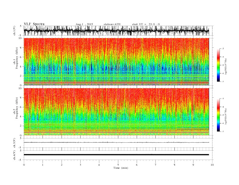Click the "ch.1(V)" axis label

[x=14, y=31]
